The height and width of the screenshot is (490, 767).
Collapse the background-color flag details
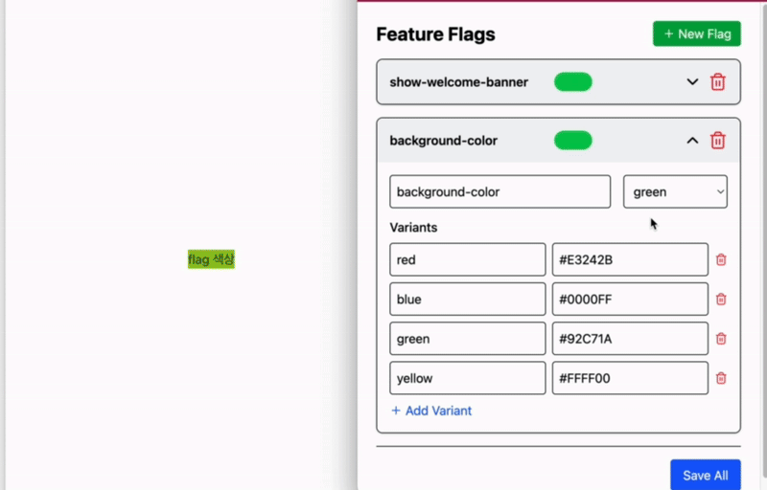pos(692,141)
